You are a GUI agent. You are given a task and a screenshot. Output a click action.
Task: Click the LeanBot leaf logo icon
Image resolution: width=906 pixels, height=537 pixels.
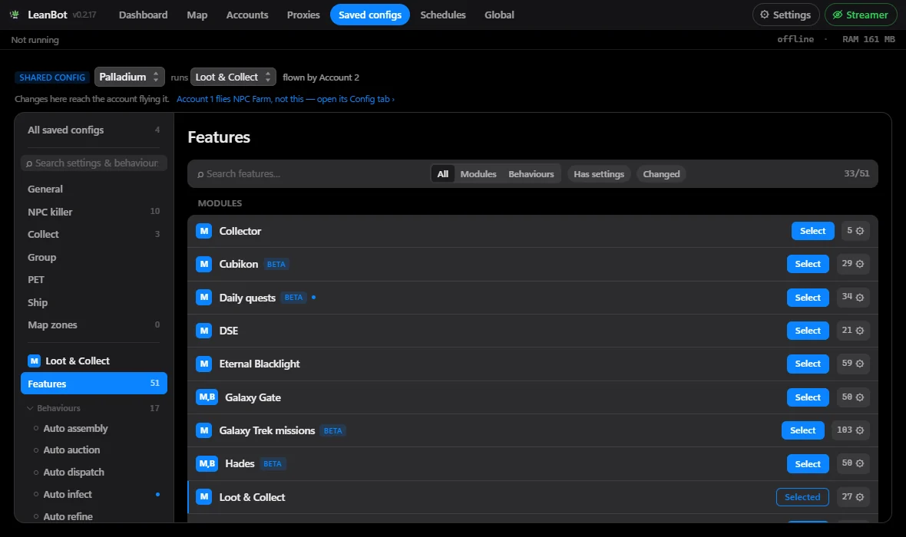(x=15, y=15)
